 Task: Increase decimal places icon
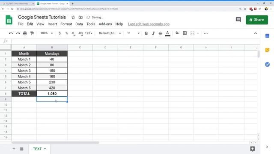(80, 33)
